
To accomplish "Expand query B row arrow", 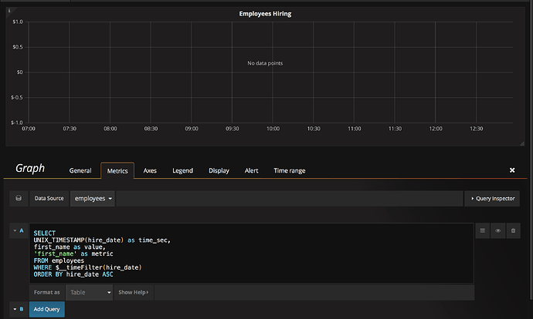I will pos(15,309).
